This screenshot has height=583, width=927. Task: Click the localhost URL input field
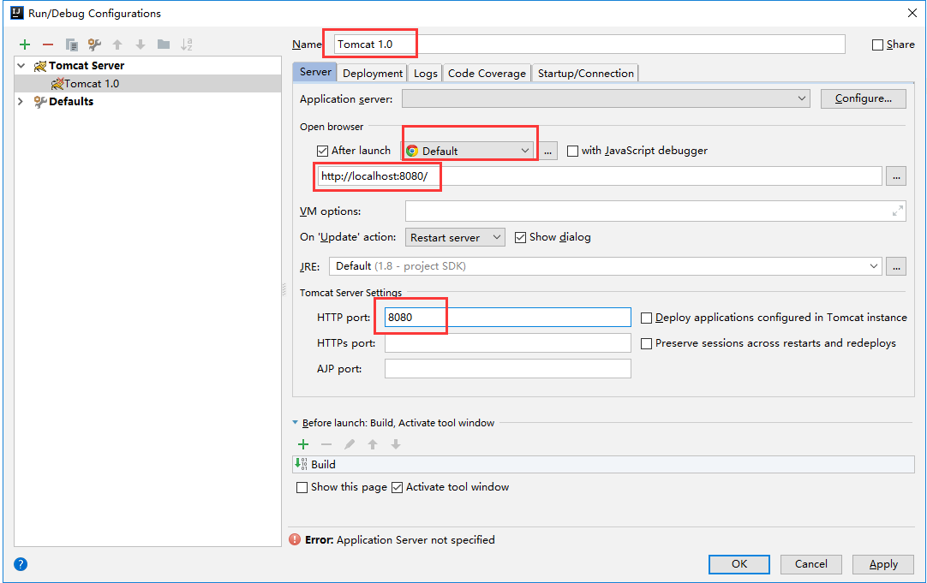point(600,176)
